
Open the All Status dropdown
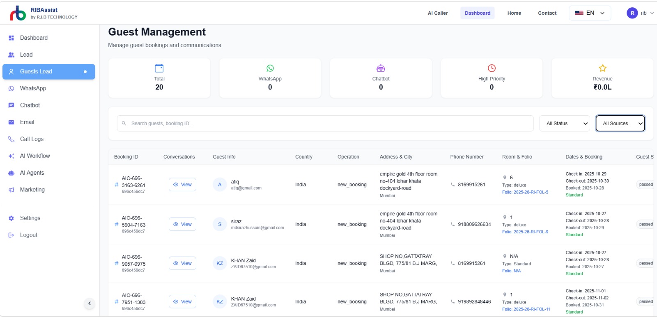tap(564, 123)
